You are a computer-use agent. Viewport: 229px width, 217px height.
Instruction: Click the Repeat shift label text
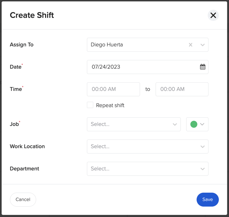(110, 106)
